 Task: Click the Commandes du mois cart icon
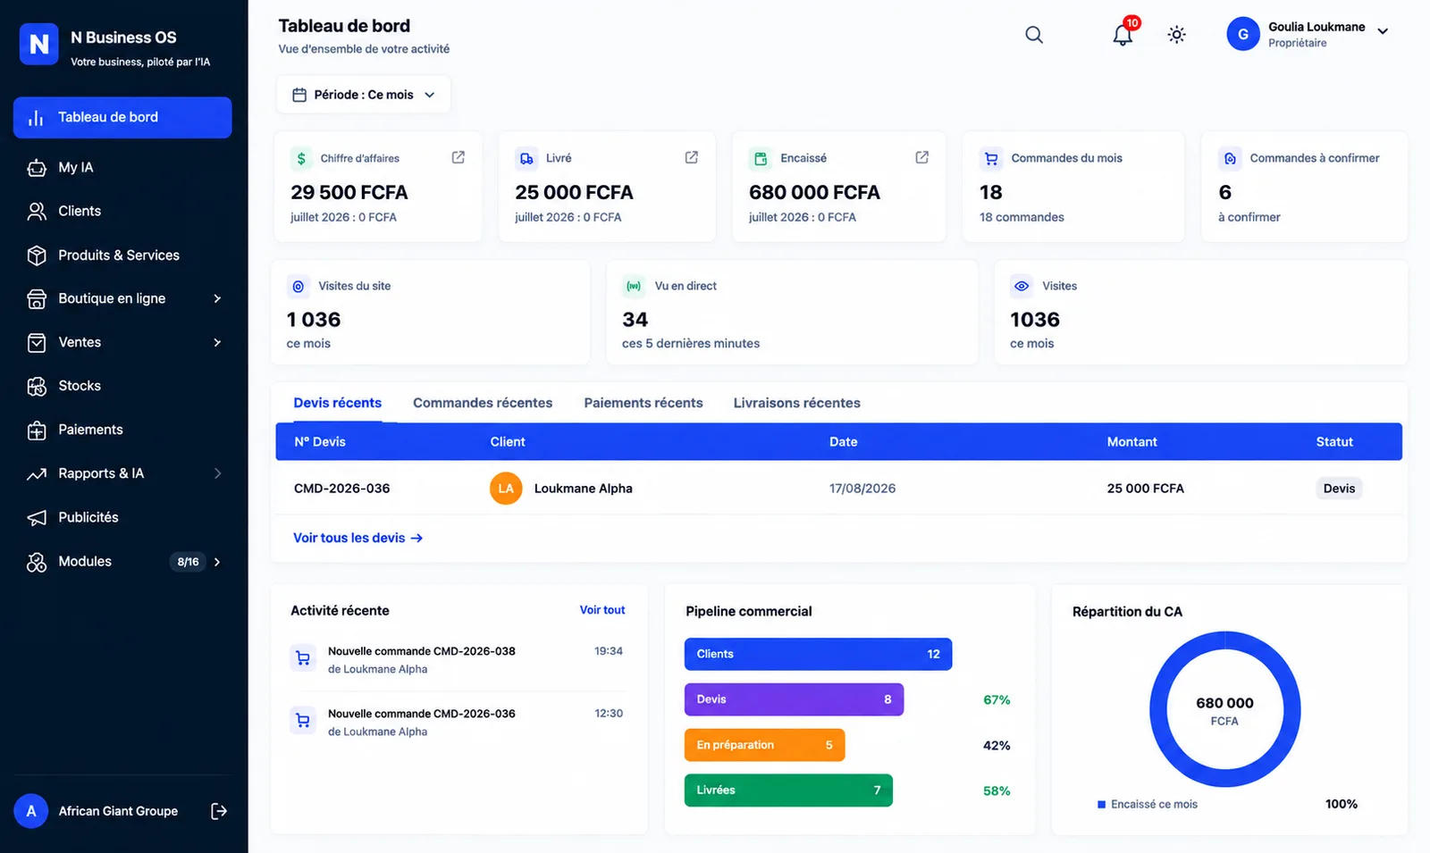991,158
